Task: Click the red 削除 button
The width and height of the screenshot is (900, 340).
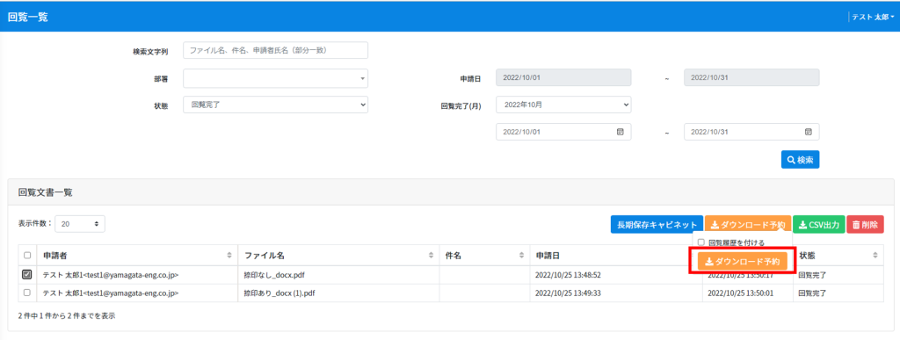Action: coord(865,225)
